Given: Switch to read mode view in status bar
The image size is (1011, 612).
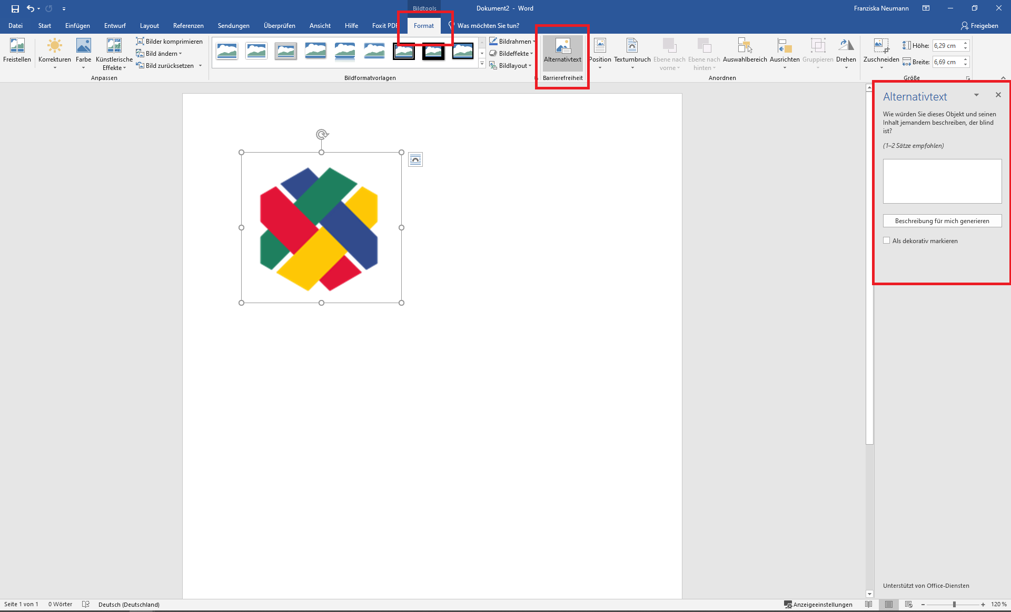Looking at the screenshot, I should point(869,604).
